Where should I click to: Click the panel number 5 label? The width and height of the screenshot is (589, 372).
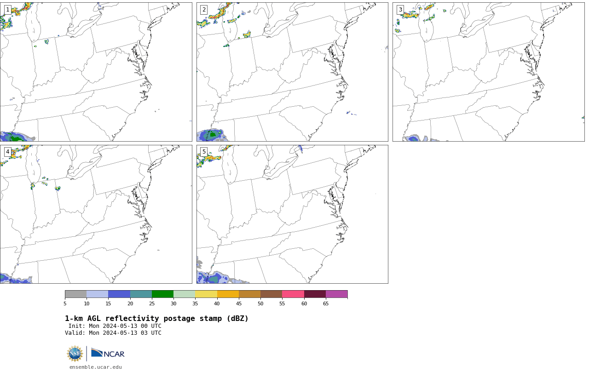(x=204, y=152)
